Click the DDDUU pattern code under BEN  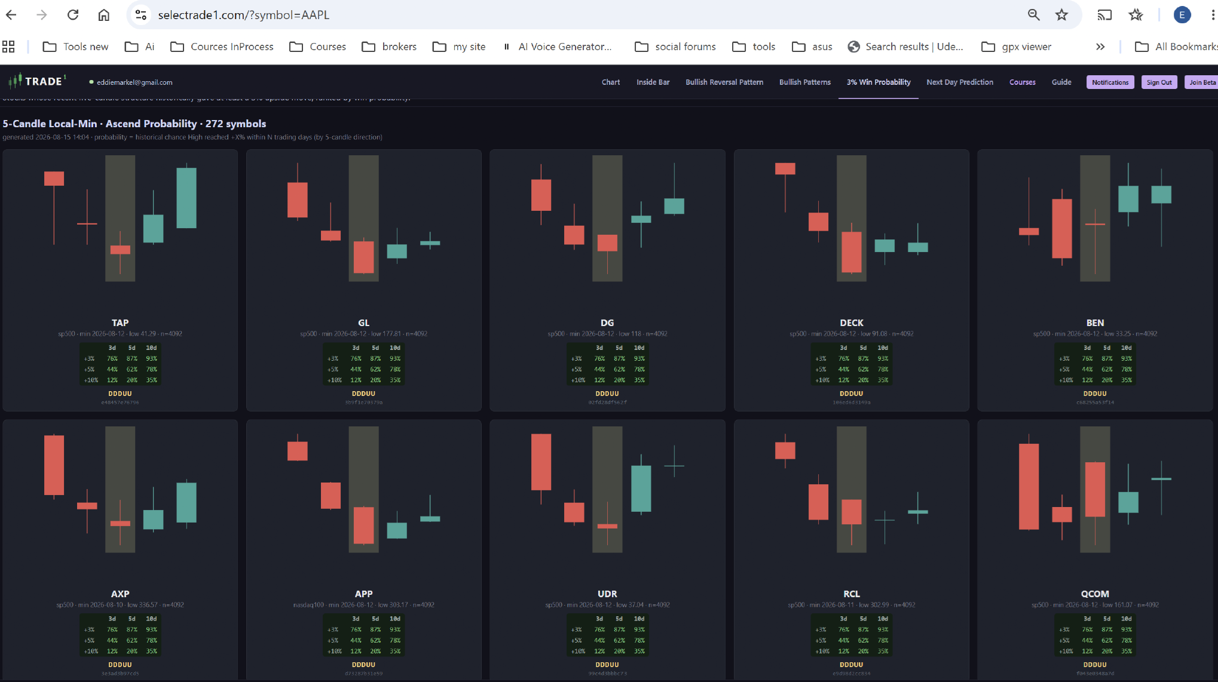point(1095,394)
